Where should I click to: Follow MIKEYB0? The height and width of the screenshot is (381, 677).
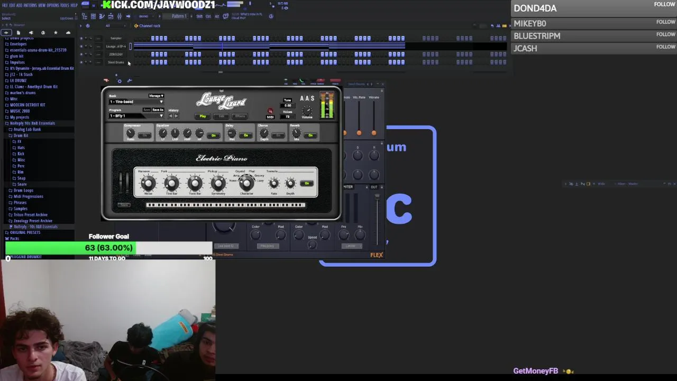[665, 22]
